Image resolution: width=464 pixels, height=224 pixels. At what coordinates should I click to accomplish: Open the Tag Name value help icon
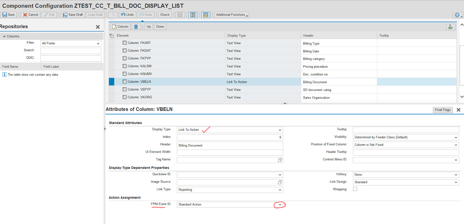click(280, 160)
